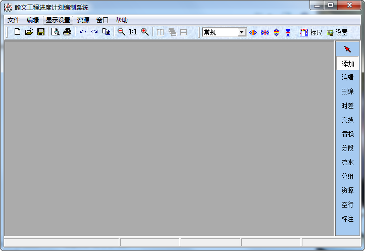The width and height of the screenshot is (365, 251).
Task: Zoom out with the minus magnifier
Action: tap(121, 32)
